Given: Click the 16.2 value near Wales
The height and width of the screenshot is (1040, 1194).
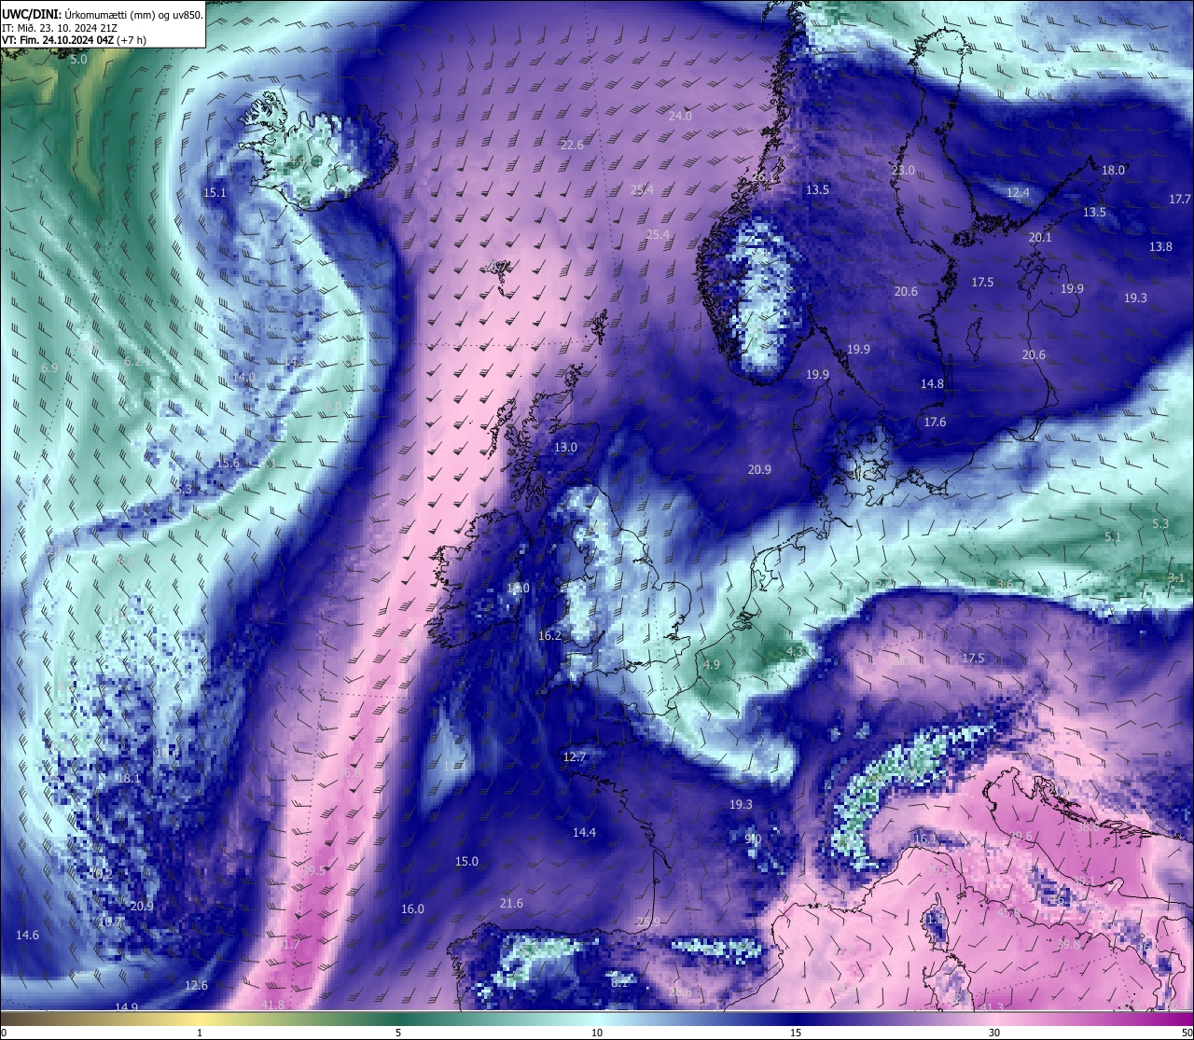Looking at the screenshot, I should [550, 636].
